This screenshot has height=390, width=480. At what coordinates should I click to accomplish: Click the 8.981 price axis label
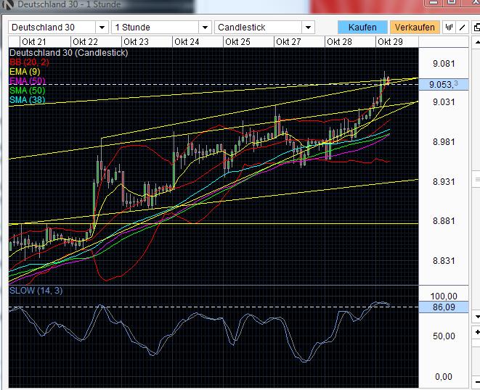click(444, 141)
